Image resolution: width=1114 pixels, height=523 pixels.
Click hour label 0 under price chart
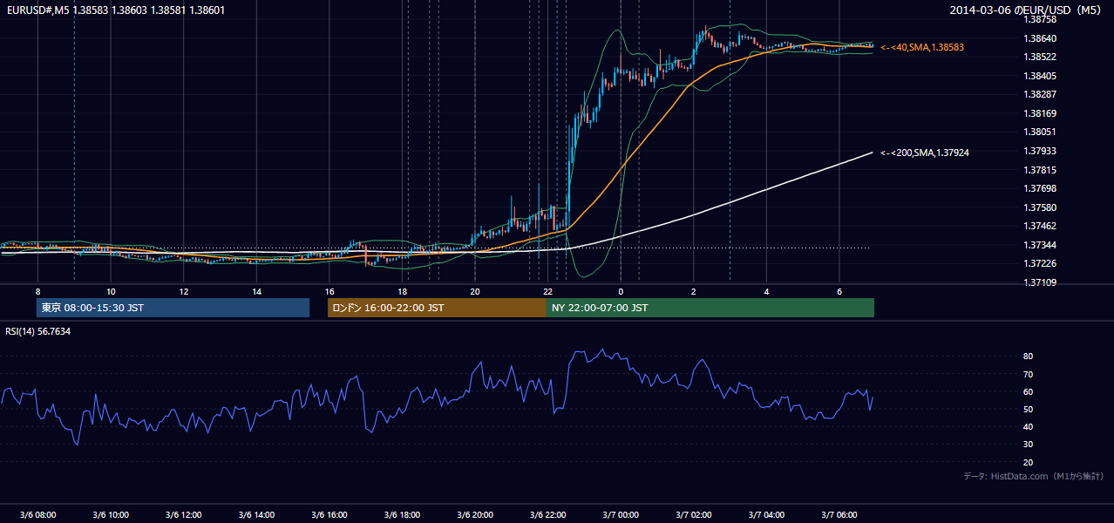(x=621, y=291)
